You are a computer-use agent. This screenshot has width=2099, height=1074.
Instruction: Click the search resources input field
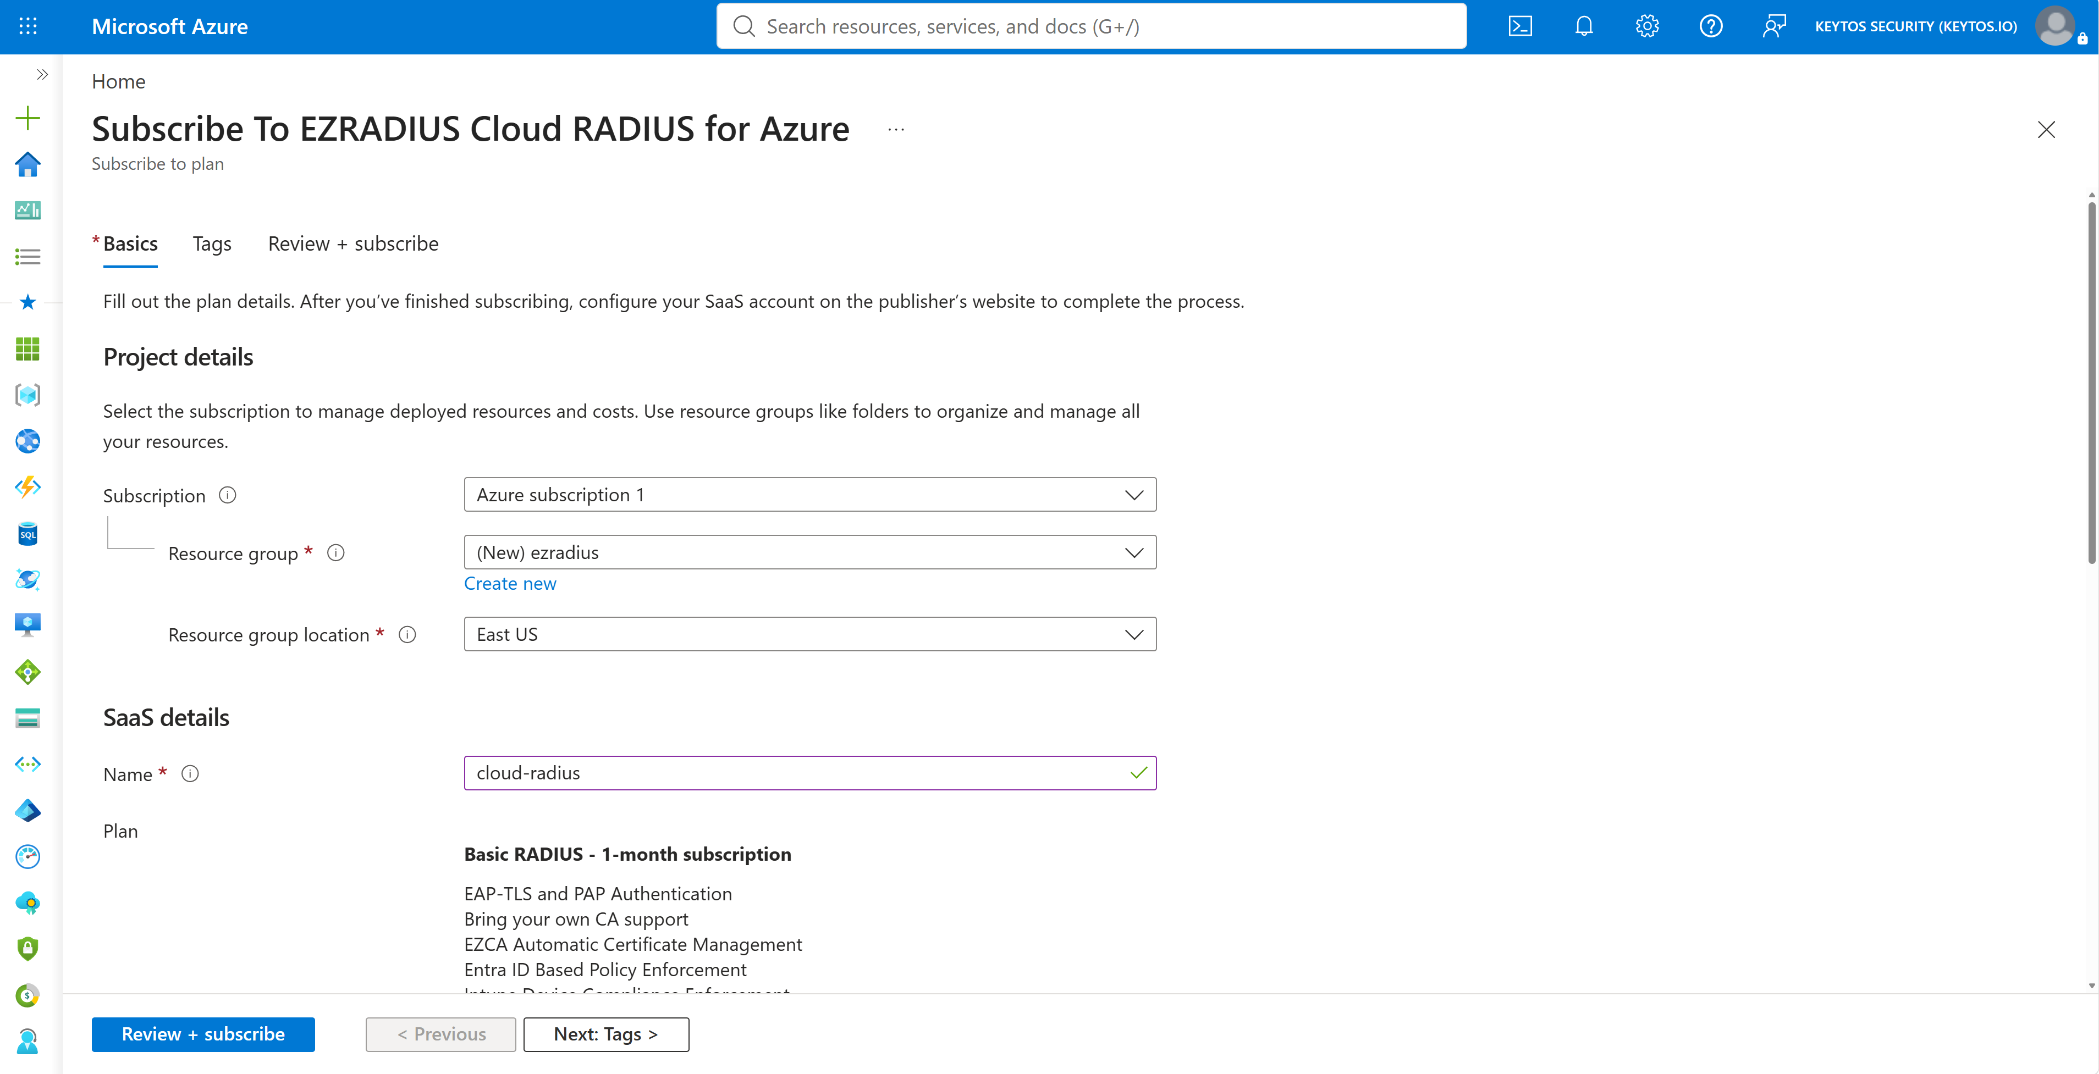[1091, 26]
